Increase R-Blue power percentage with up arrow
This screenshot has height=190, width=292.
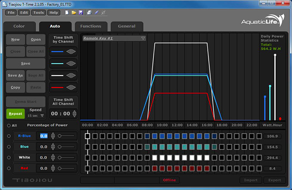(53, 134)
